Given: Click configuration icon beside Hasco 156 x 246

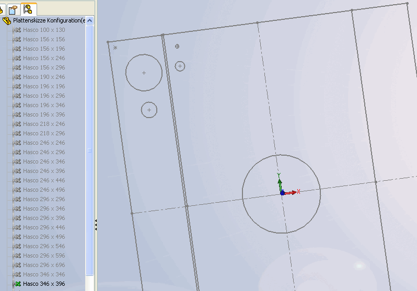Looking at the screenshot, I should [17, 58].
